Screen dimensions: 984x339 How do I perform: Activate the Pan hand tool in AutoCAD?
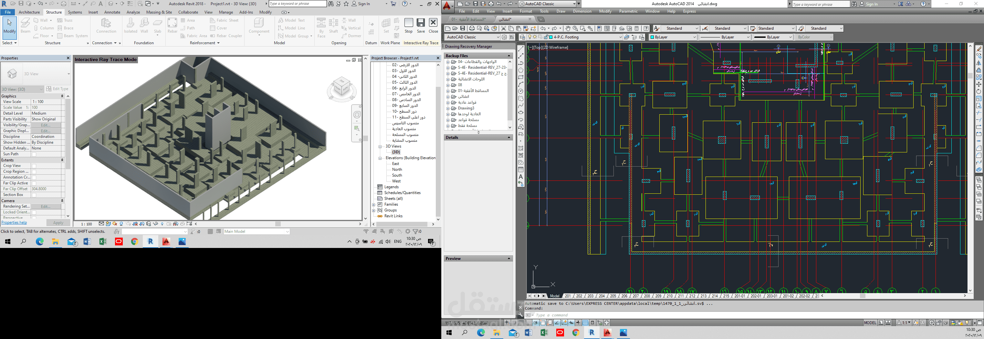pyautogui.click(x=568, y=28)
